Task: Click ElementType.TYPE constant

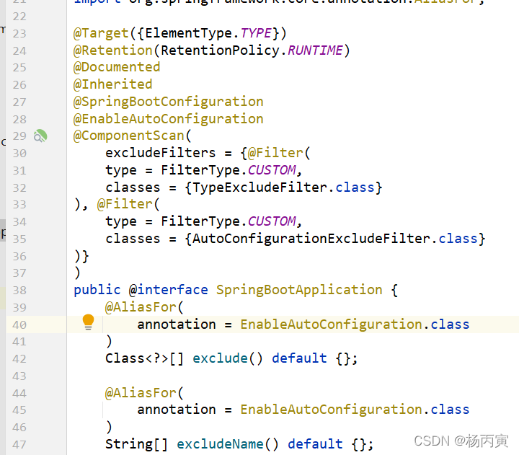Action: click(x=208, y=33)
